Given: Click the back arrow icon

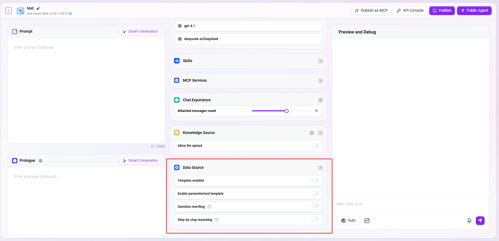Looking at the screenshot, I should pyautogui.click(x=8, y=11).
